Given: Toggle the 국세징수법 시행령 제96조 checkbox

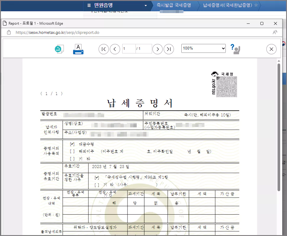Looking at the screenshot, I should pos(97,178).
